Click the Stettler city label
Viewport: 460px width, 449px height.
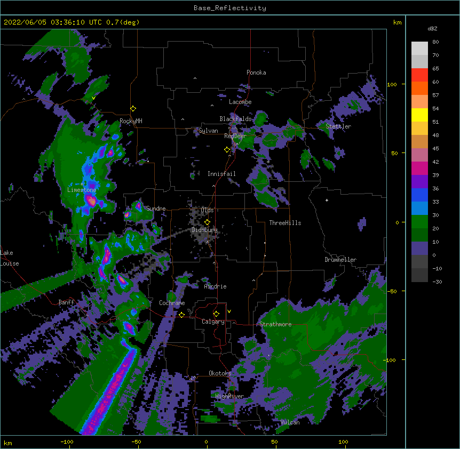point(338,126)
